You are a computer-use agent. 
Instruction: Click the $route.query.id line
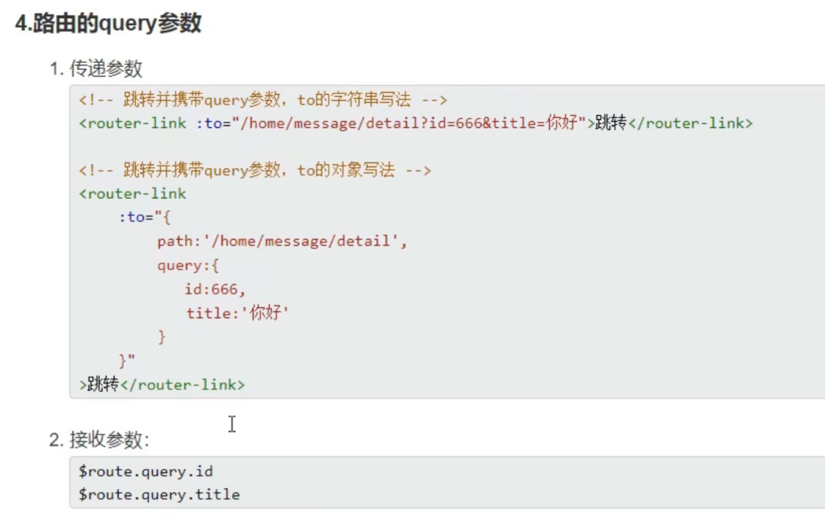point(145,471)
